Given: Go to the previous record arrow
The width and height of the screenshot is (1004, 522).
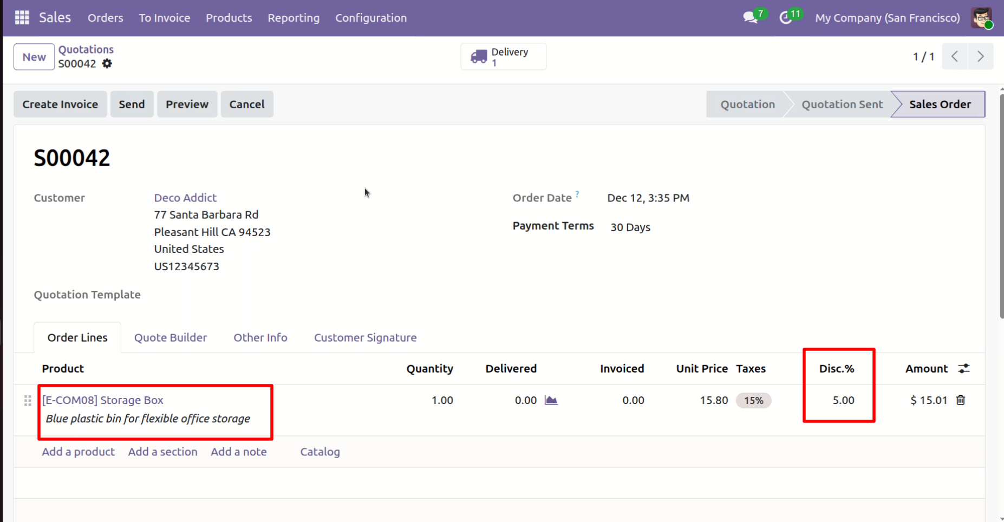Looking at the screenshot, I should click(955, 57).
